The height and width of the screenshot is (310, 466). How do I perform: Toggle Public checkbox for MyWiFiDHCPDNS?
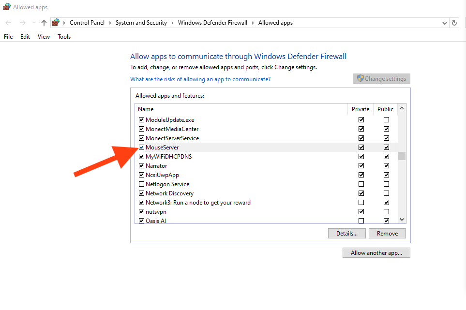point(386,157)
